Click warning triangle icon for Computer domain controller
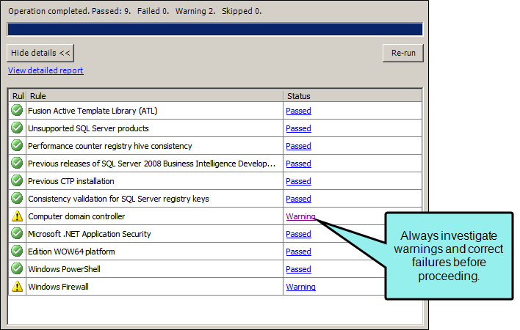The image size is (520, 330). click(x=17, y=216)
